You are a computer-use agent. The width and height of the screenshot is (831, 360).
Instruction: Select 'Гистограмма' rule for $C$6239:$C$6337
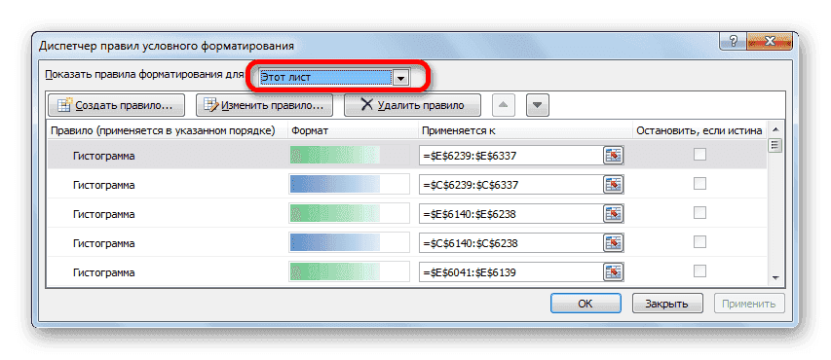tap(103, 185)
